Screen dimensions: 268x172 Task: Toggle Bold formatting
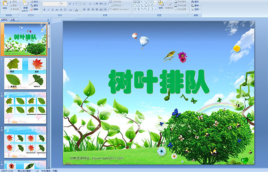point(44,10)
